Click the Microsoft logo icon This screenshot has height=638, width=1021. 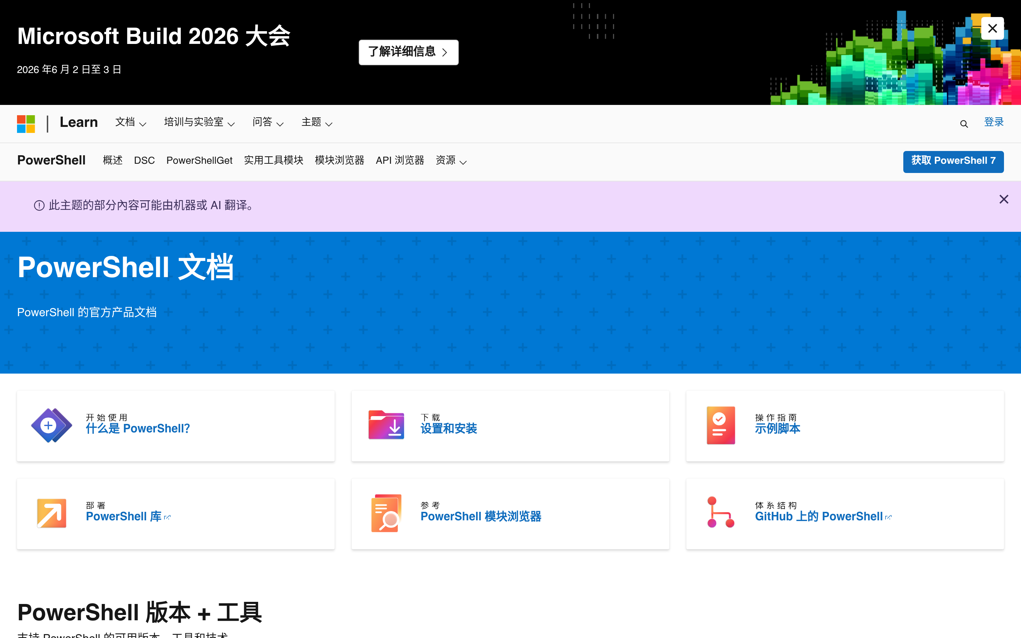(x=26, y=124)
